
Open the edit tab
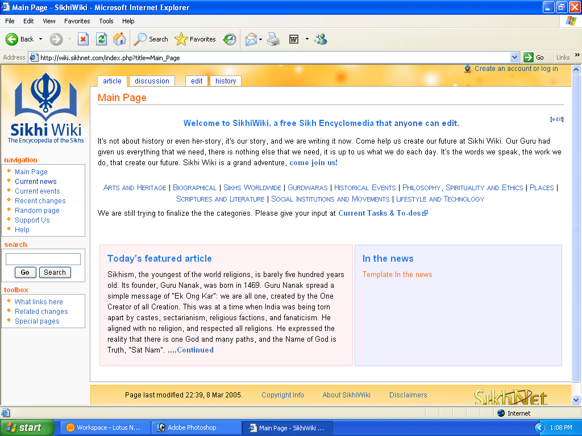pyautogui.click(x=197, y=81)
